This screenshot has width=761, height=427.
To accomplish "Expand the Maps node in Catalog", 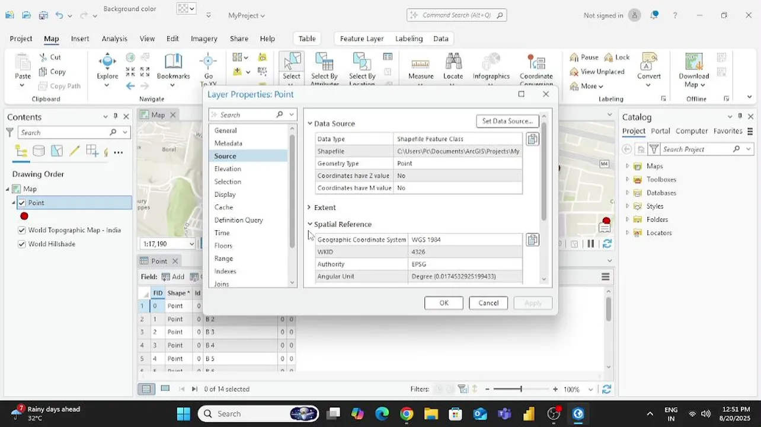I will coord(627,166).
